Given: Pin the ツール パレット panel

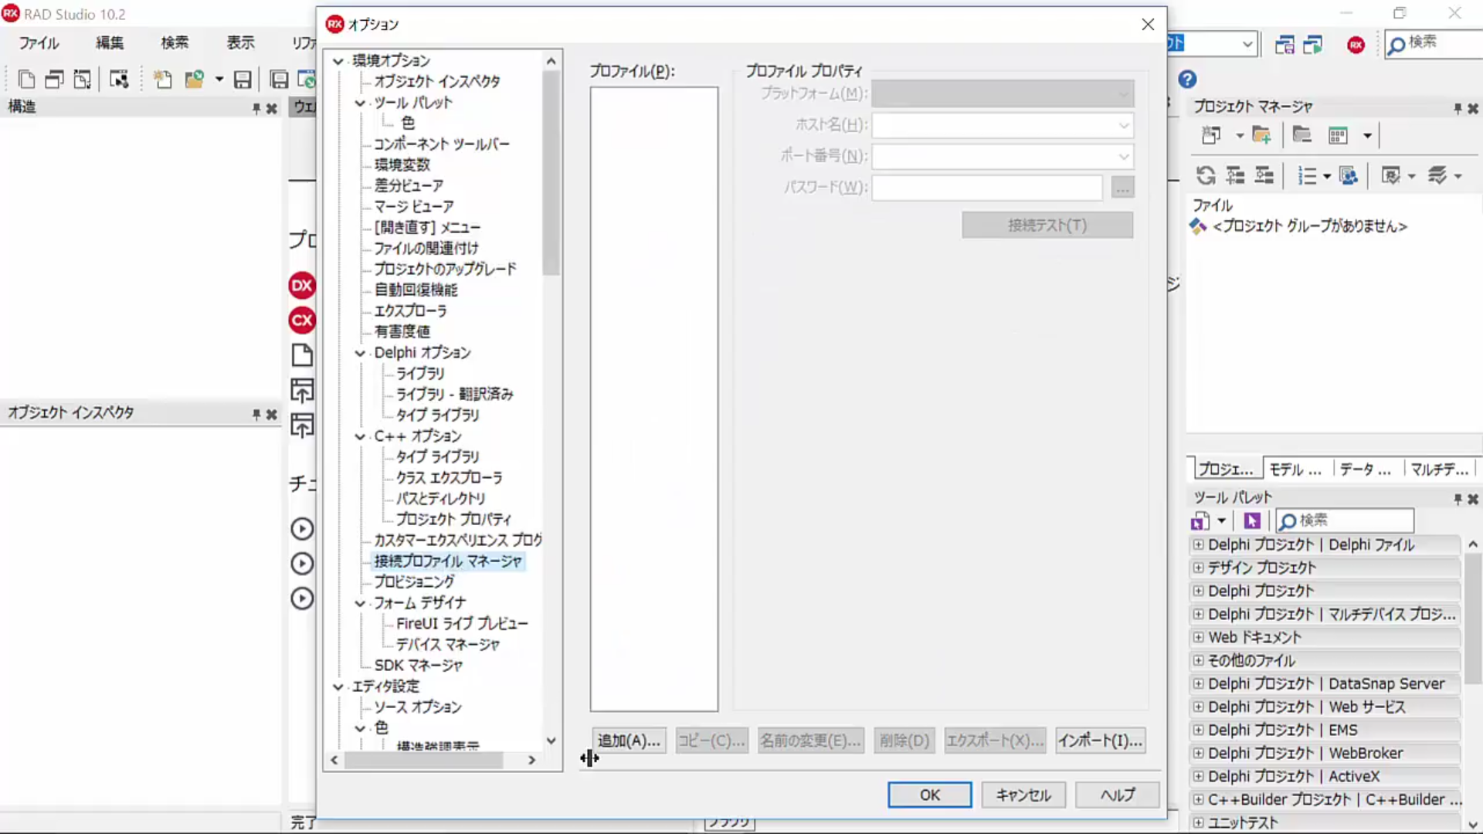Looking at the screenshot, I should tap(1458, 500).
